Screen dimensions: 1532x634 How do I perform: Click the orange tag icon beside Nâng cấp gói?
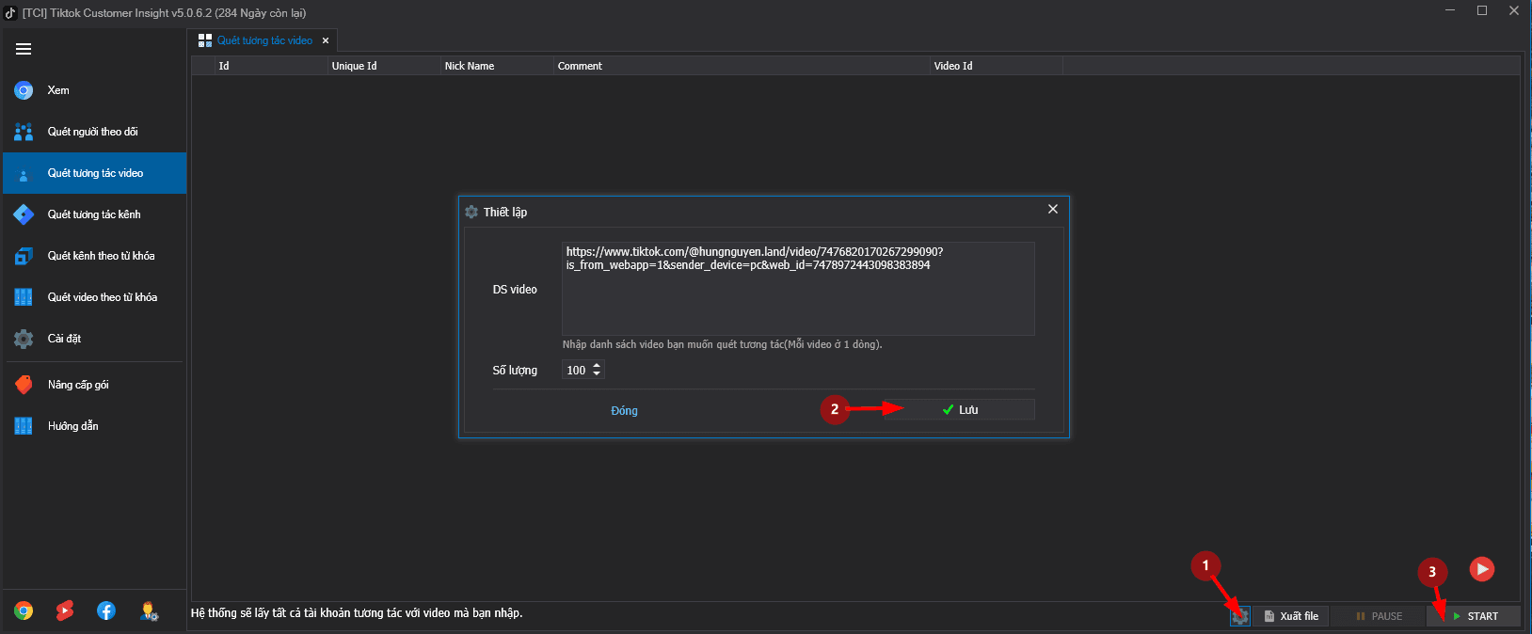point(24,385)
